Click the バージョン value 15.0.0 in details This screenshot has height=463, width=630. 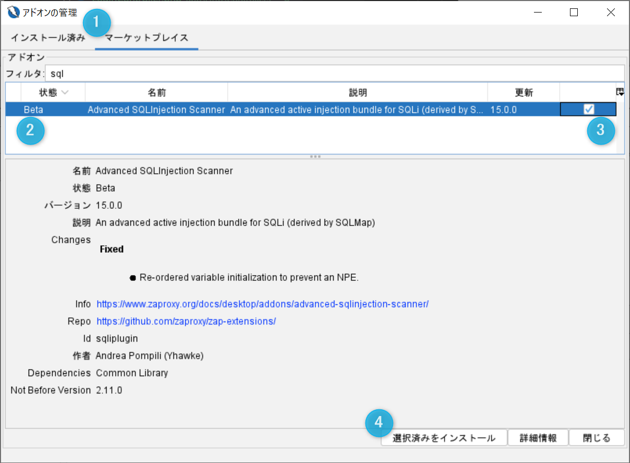(109, 205)
